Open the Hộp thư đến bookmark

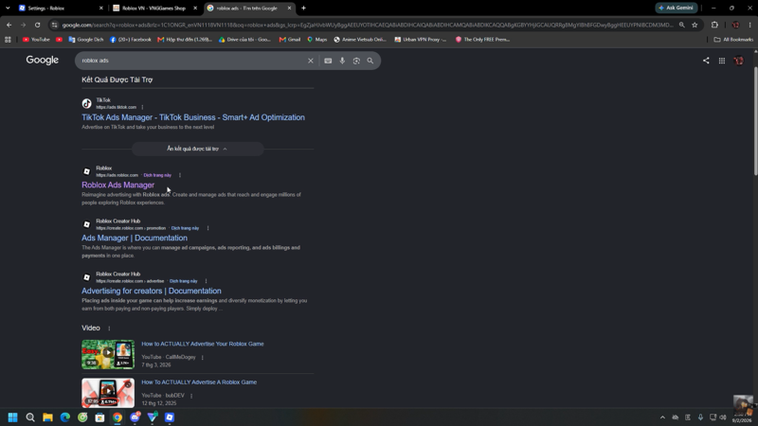pos(185,40)
